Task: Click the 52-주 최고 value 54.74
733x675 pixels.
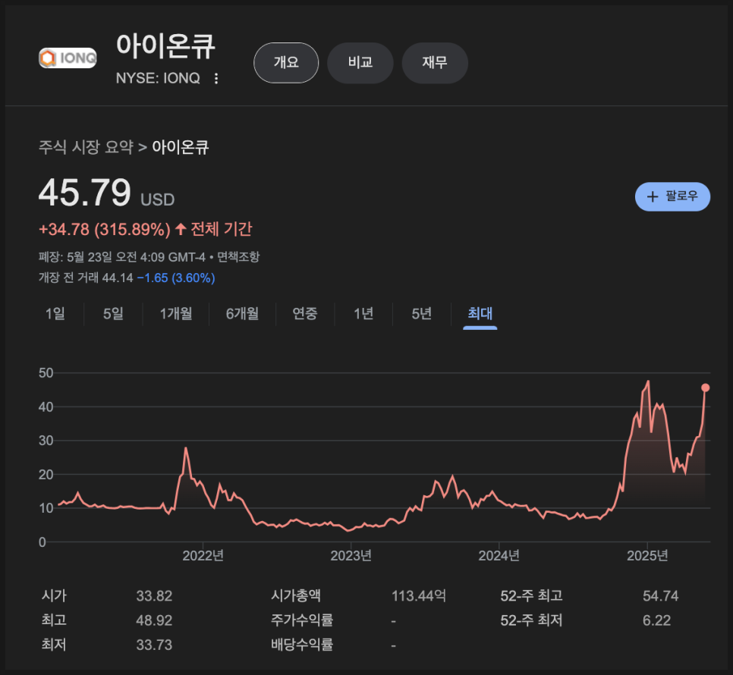Action: (x=661, y=596)
